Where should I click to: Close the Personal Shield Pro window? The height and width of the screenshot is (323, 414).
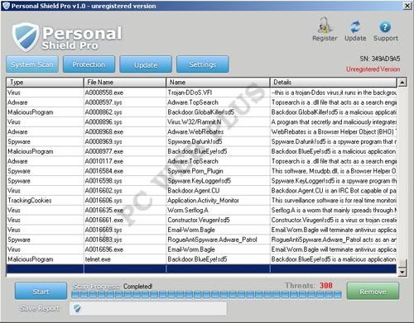pyautogui.click(x=407, y=6)
